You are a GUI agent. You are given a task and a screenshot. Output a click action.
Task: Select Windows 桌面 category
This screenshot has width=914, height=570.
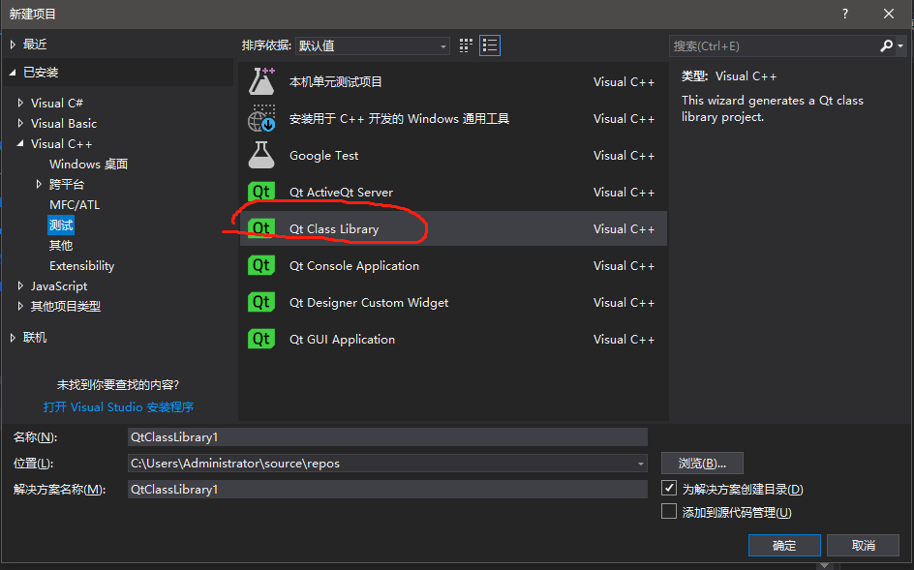[89, 164]
